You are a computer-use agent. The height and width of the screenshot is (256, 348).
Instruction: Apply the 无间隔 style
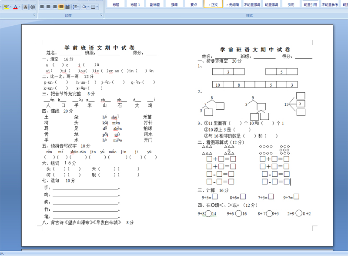[x=233, y=4]
